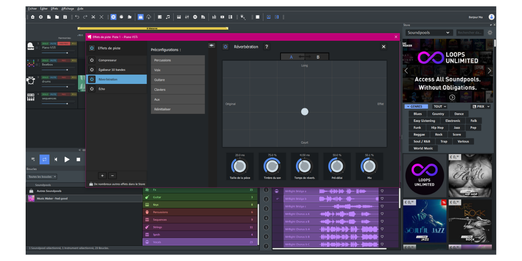Image resolution: width=522 pixels, height=261 pixels.
Task: Click the back arrow beside presets
Action: point(211,45)
